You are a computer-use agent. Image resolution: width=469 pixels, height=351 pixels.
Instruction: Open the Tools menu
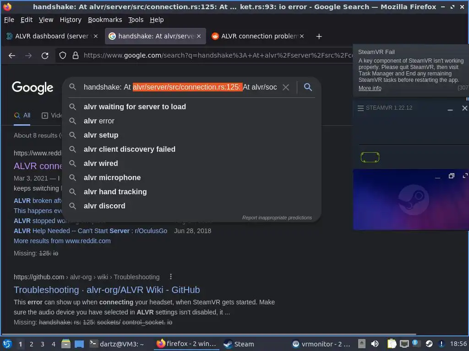(x=136, y=20)
